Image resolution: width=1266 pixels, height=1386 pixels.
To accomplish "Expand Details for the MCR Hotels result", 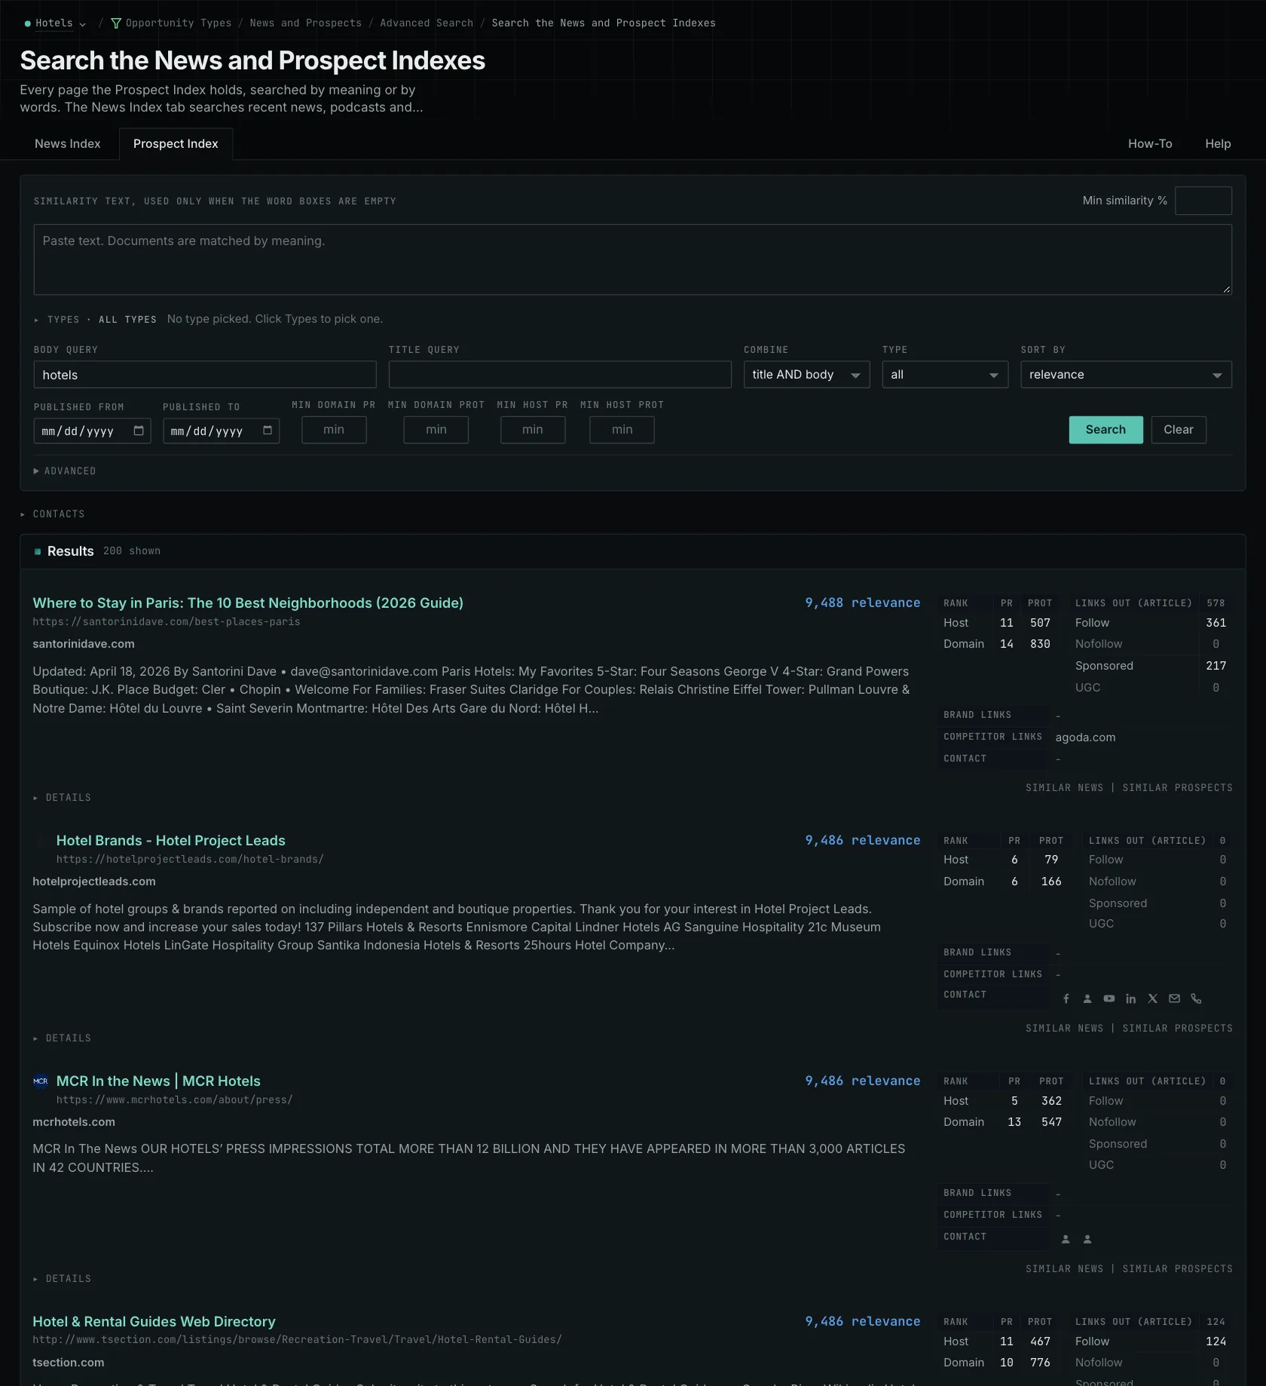I will [63, 1279].
